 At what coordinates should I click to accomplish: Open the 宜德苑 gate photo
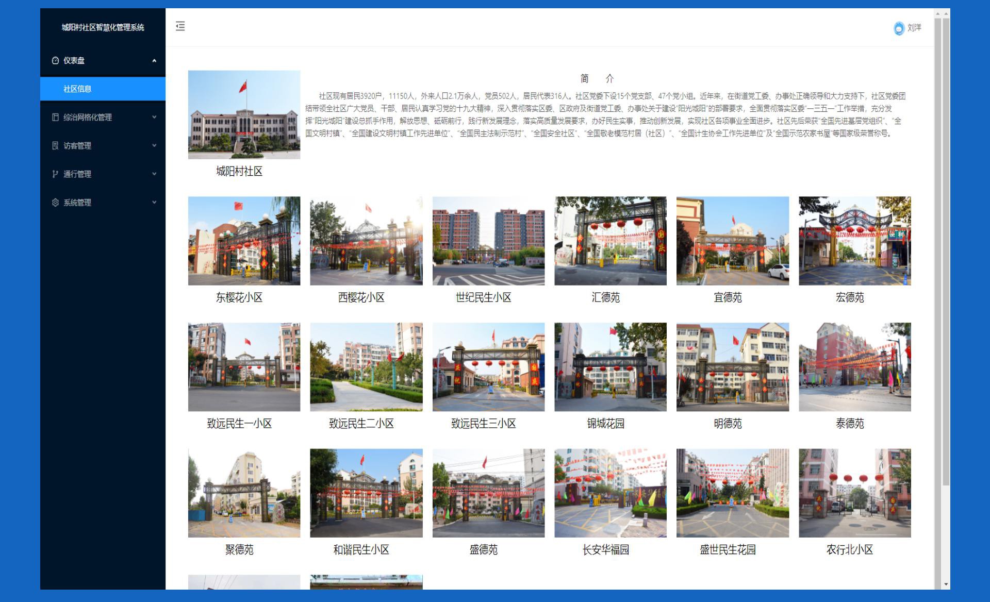click(x=733, y=241)
